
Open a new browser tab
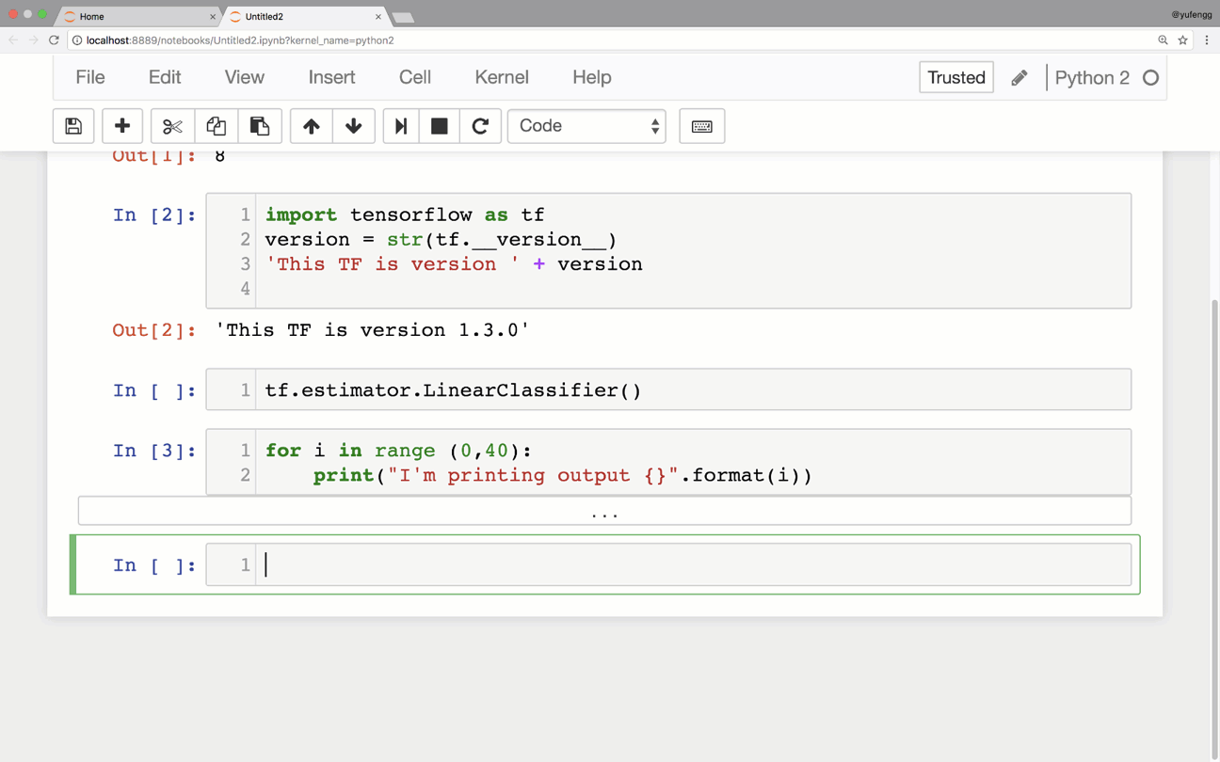(x=403, y=17)
